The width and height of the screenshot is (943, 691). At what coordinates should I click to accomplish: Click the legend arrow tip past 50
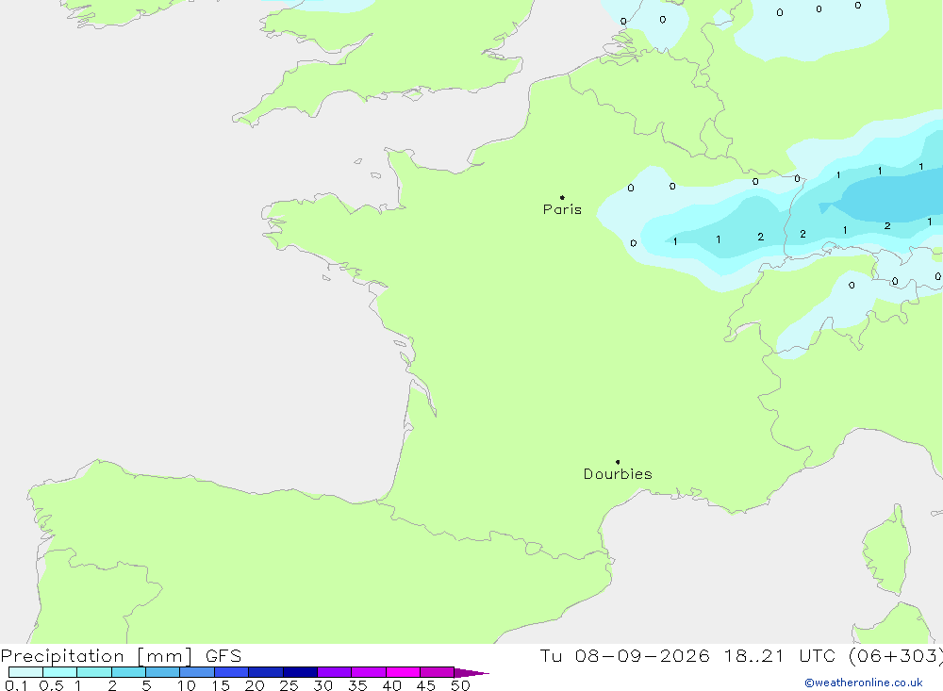[472, 672]
